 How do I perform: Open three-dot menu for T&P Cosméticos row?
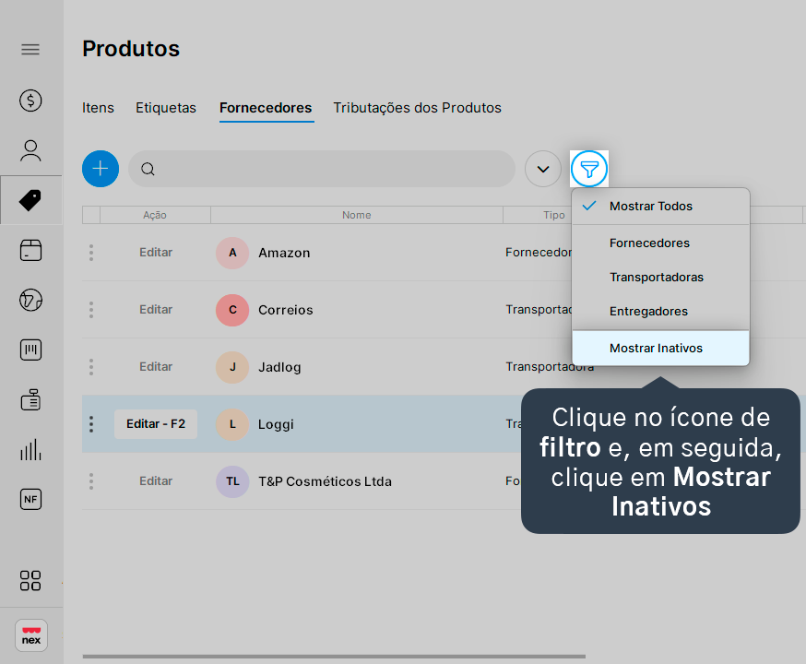tap(91, 481)
